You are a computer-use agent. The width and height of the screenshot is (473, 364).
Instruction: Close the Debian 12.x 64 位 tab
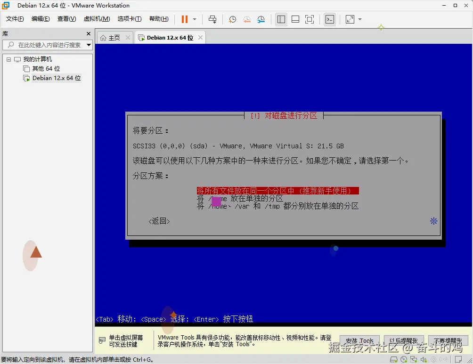coord(200,37)
